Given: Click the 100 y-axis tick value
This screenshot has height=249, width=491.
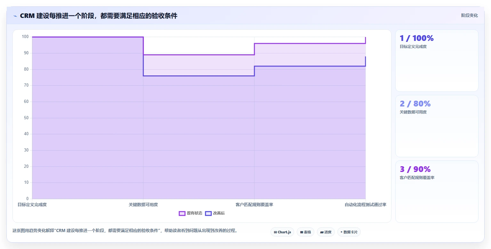Looking at the screenshot, I should pos(25,37).
